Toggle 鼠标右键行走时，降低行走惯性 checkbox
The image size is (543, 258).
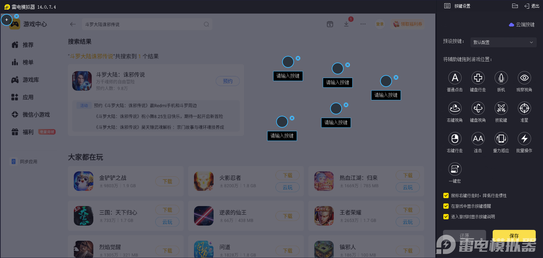(x=446, y=195)
